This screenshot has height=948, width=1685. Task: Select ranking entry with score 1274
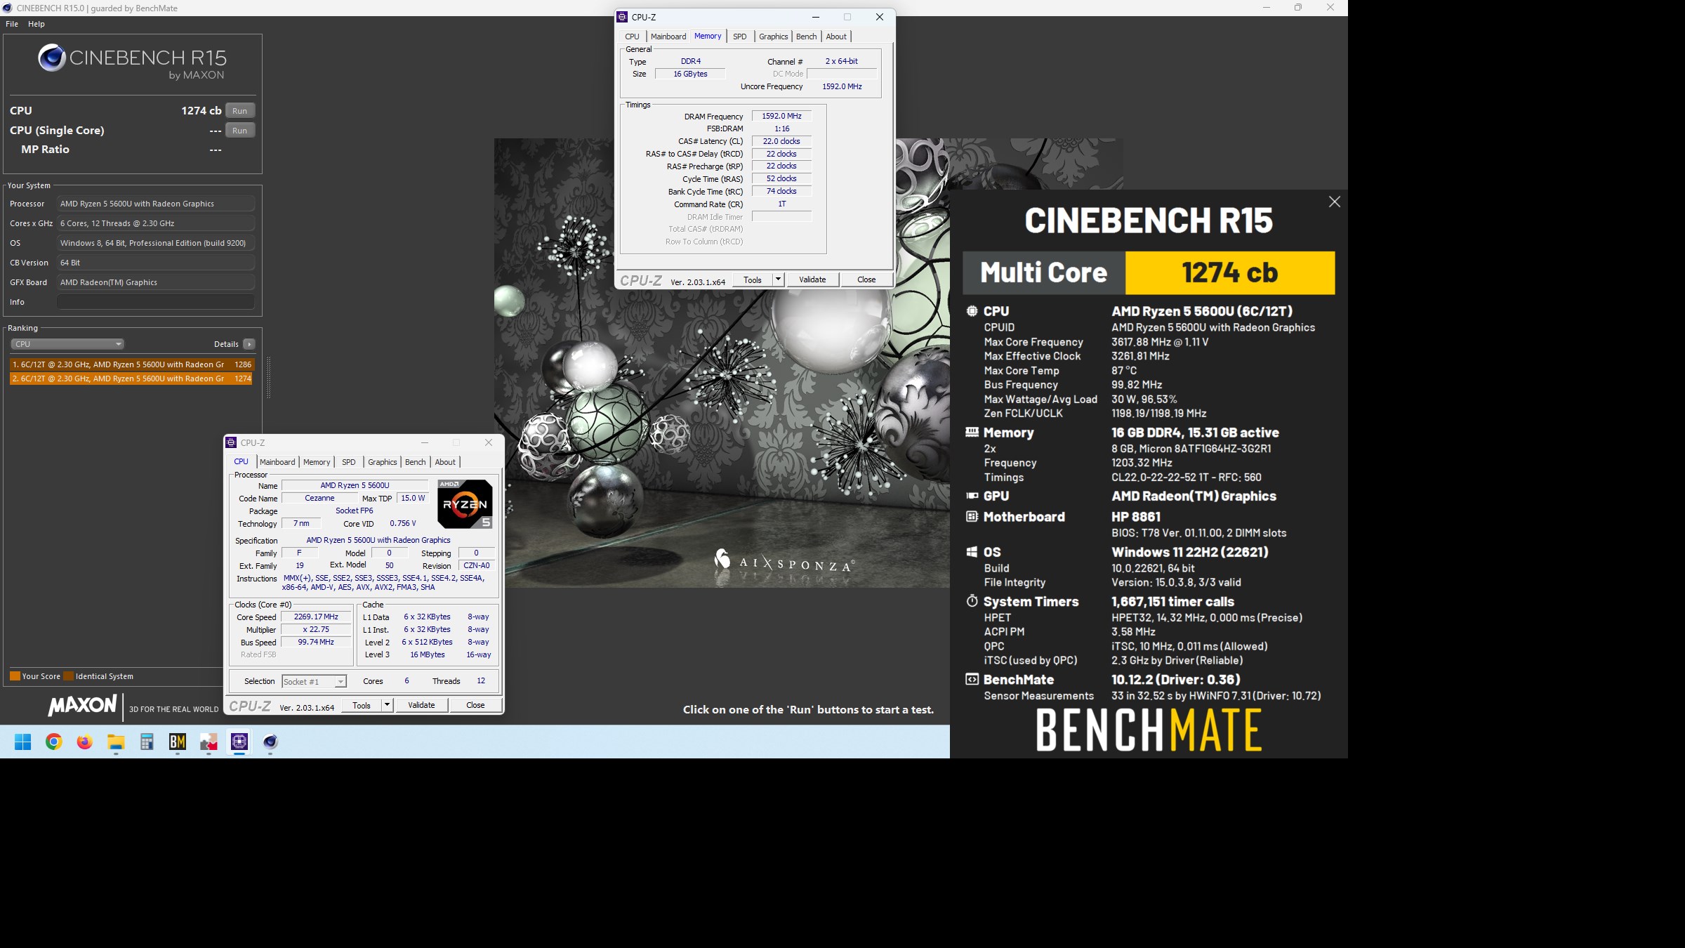[x=131, y=378]
